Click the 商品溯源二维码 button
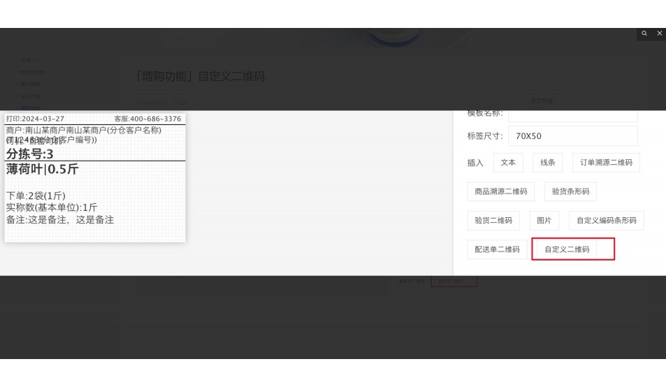 (500, 191)
